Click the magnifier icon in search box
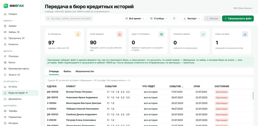Image resolution: width=258 pixels, height=126 pixels. pos(48,19)
